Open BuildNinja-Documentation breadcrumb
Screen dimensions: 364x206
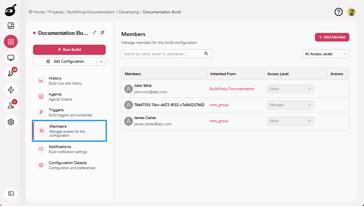coord(91,12)
